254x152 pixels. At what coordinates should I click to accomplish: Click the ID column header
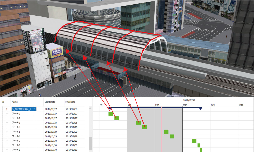pyautogui.click(x=3, y=102)
